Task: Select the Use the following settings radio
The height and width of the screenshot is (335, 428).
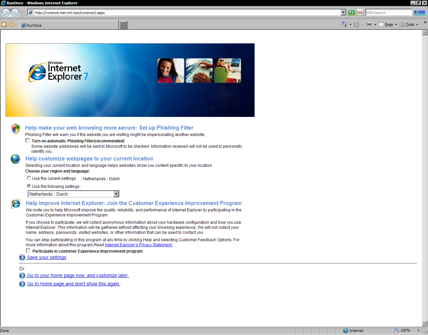Action: [x=29, y=186]
